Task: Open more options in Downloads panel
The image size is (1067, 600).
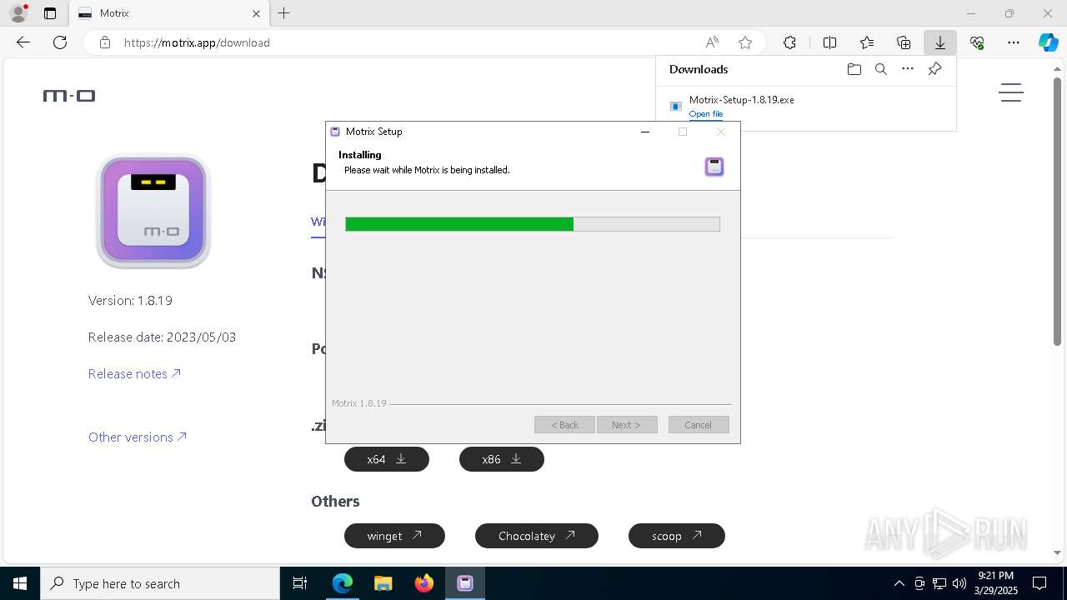Action: (908, 69)
